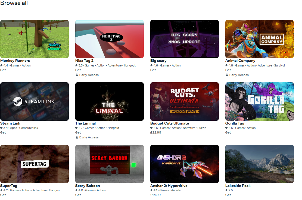Click The Liminal title
This screenshot has height=200, width=302.
(x=85, y=123)
